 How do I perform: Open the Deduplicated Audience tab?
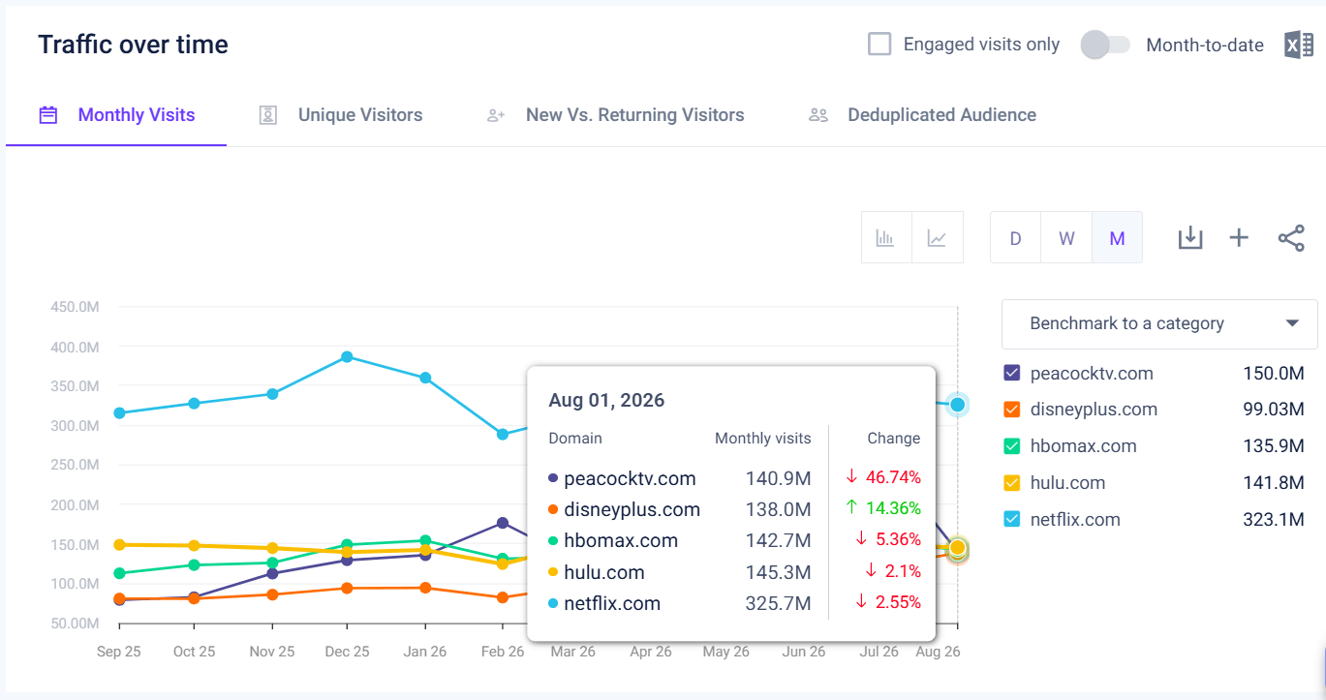point(922,115)
